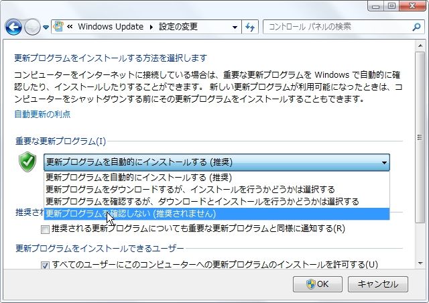The image size is (429, 303).
Task: Click the double chevron in address bar
Action: [70, 27]
